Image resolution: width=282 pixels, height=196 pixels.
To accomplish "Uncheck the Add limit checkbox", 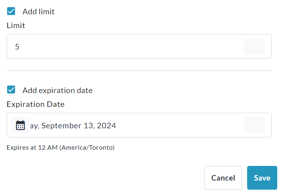I will tap(11, 11).
